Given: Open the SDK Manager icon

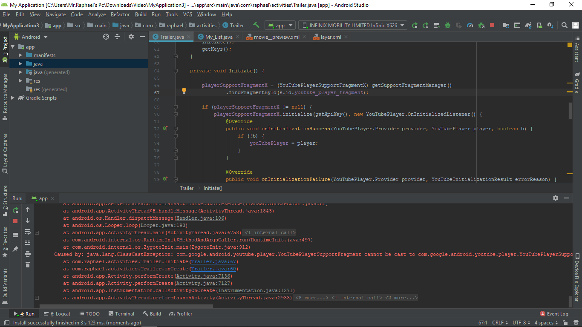Looking at the screenshot, I should [550, 26].
